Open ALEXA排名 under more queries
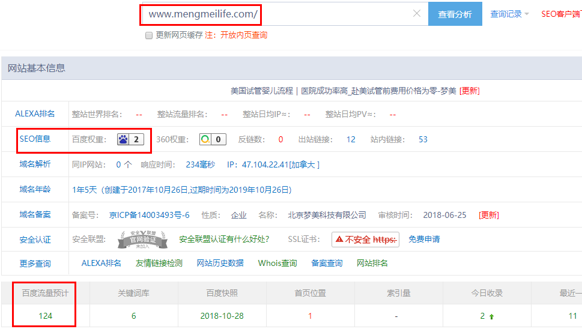Image resolution: width=582 pixels, height=329 pixels. tap(102, 264)
